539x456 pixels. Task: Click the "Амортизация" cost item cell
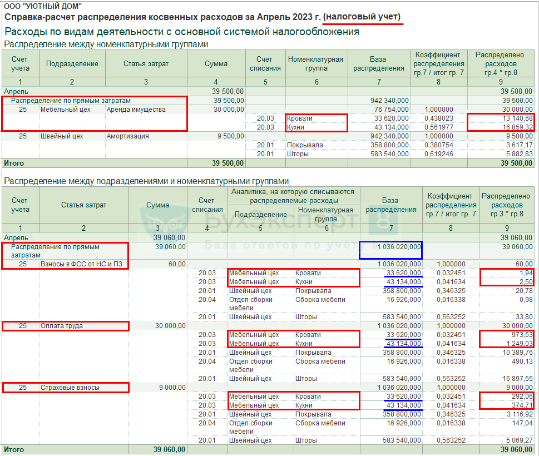click(127, 136)
